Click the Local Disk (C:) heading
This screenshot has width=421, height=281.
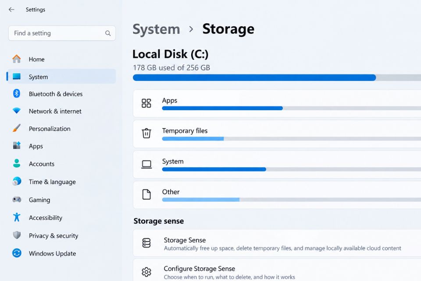(171, 54)
